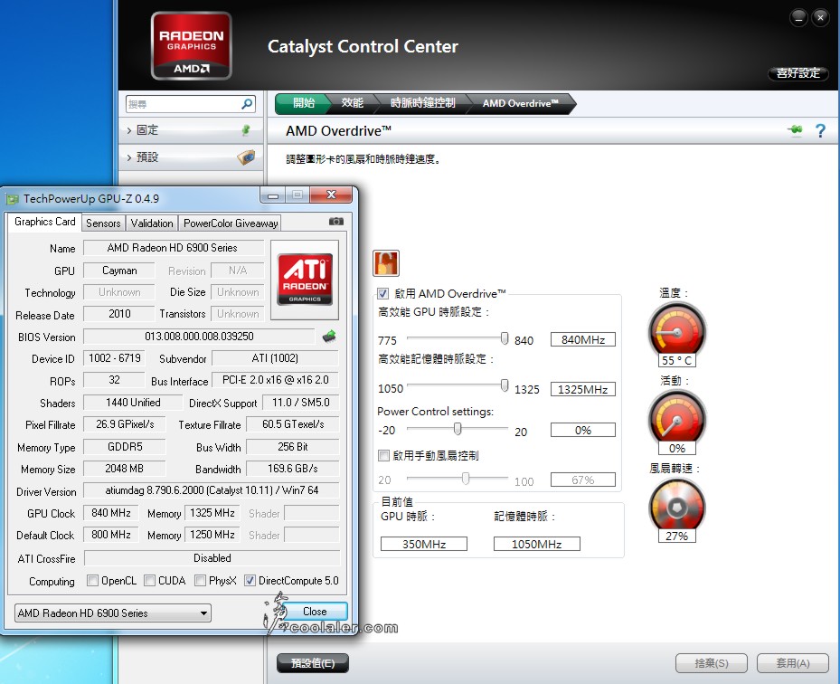Click the Driver Version atiumdag field
The height and width of the screenshot is (684, 840).
coord(212,490)
